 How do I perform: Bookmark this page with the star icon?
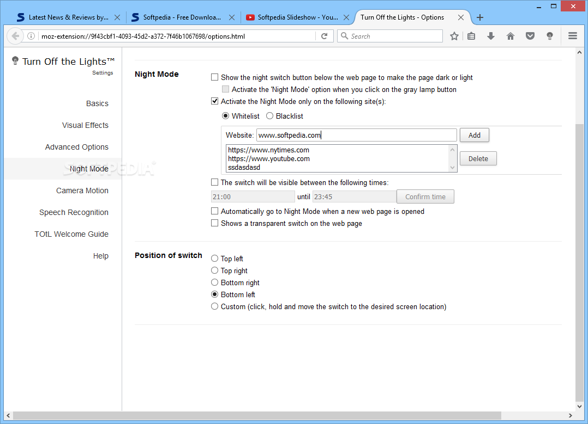pos(454,36)
